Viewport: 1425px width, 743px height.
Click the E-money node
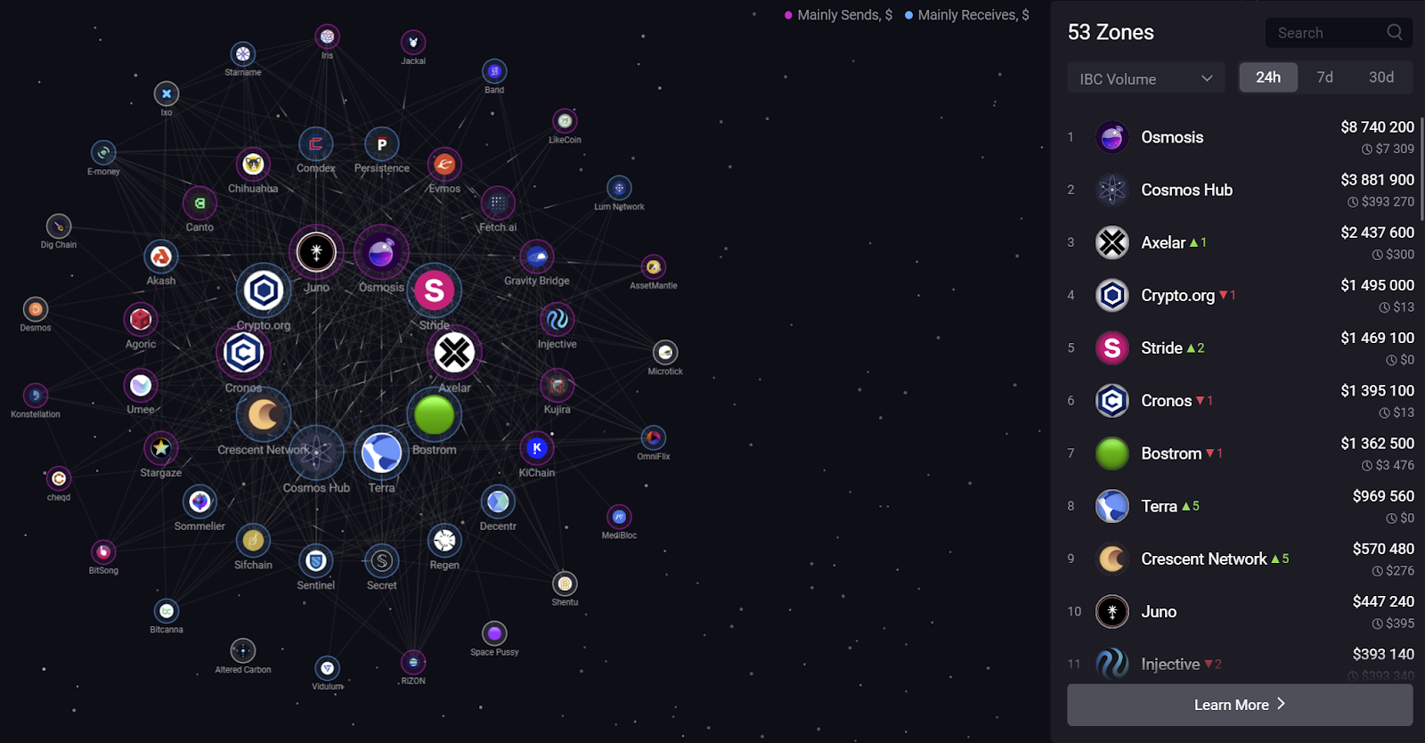point(103,152)
